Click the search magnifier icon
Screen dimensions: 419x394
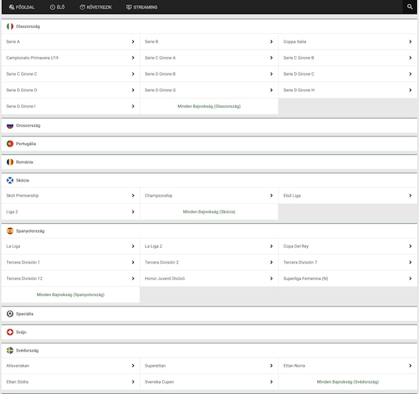pos(410,7)
